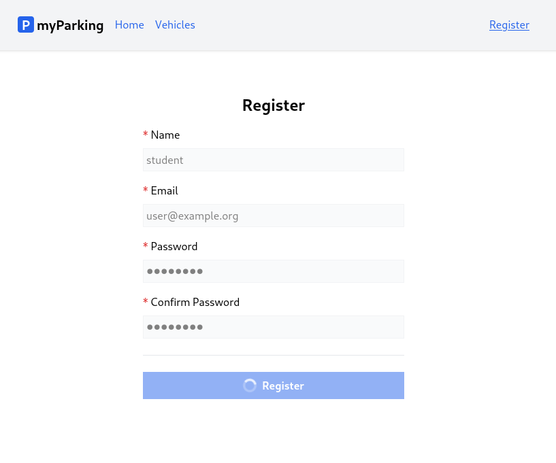Open the Home navigation link
The width and height of the screenshot is (556, 463).
129,24
